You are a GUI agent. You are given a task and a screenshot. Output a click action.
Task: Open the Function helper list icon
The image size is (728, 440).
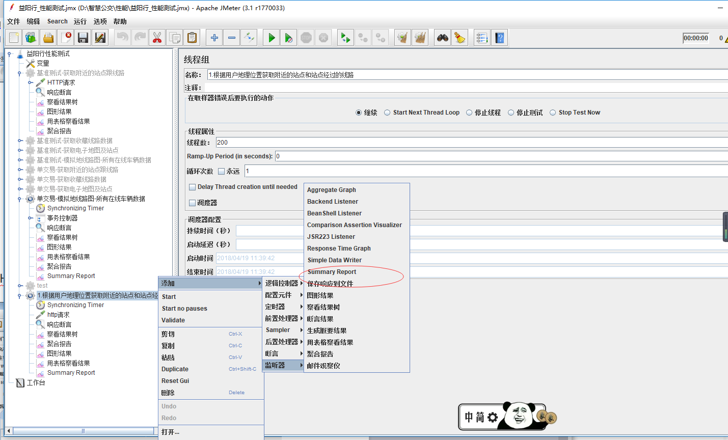(481, 38)
